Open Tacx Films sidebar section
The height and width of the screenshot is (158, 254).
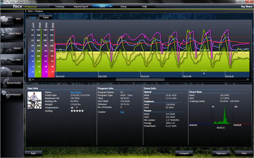12,60
